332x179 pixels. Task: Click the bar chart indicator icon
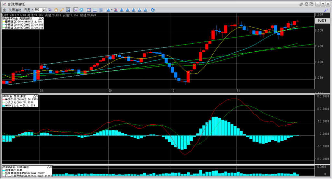click(108, 10)
